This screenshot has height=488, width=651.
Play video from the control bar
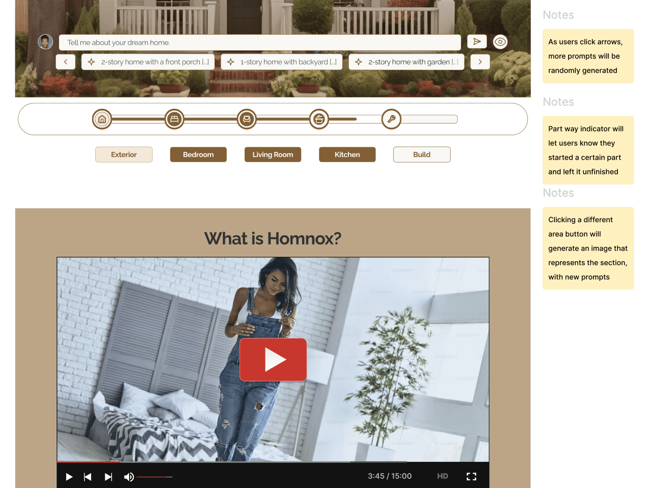(69, 477)
